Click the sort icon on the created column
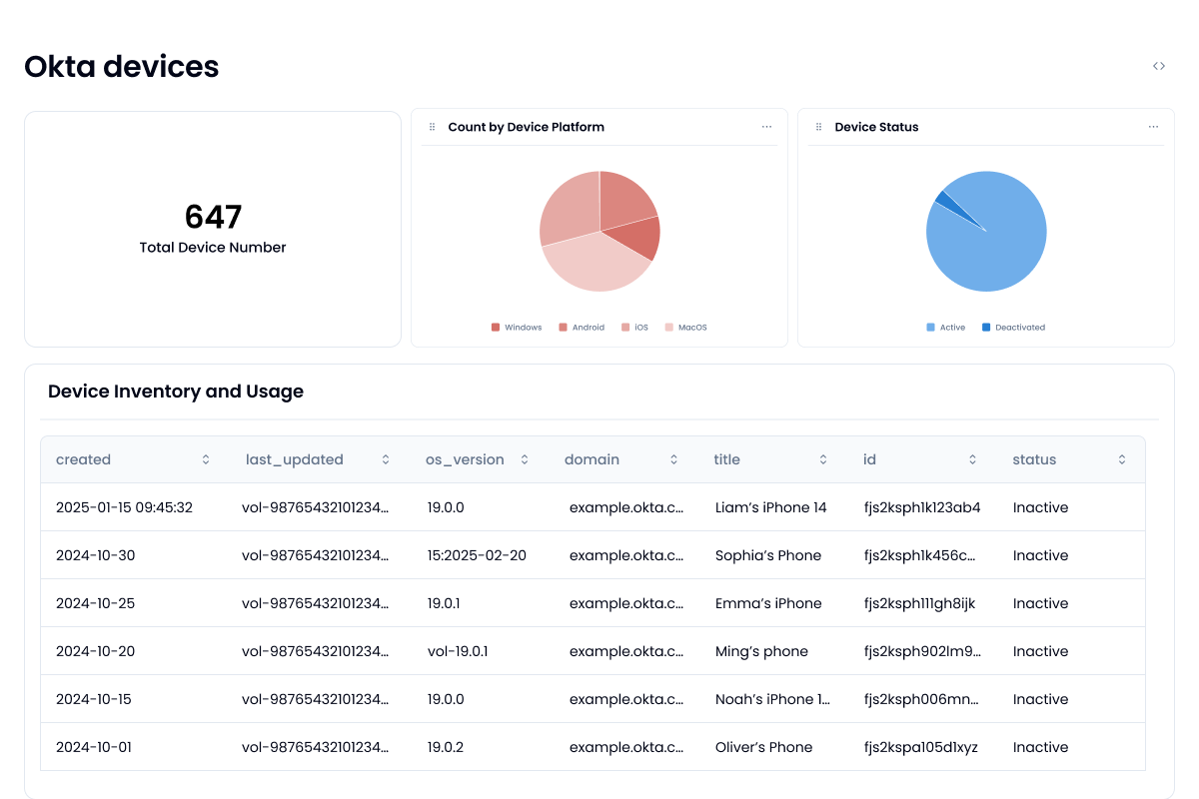 [x=205, y=458]
